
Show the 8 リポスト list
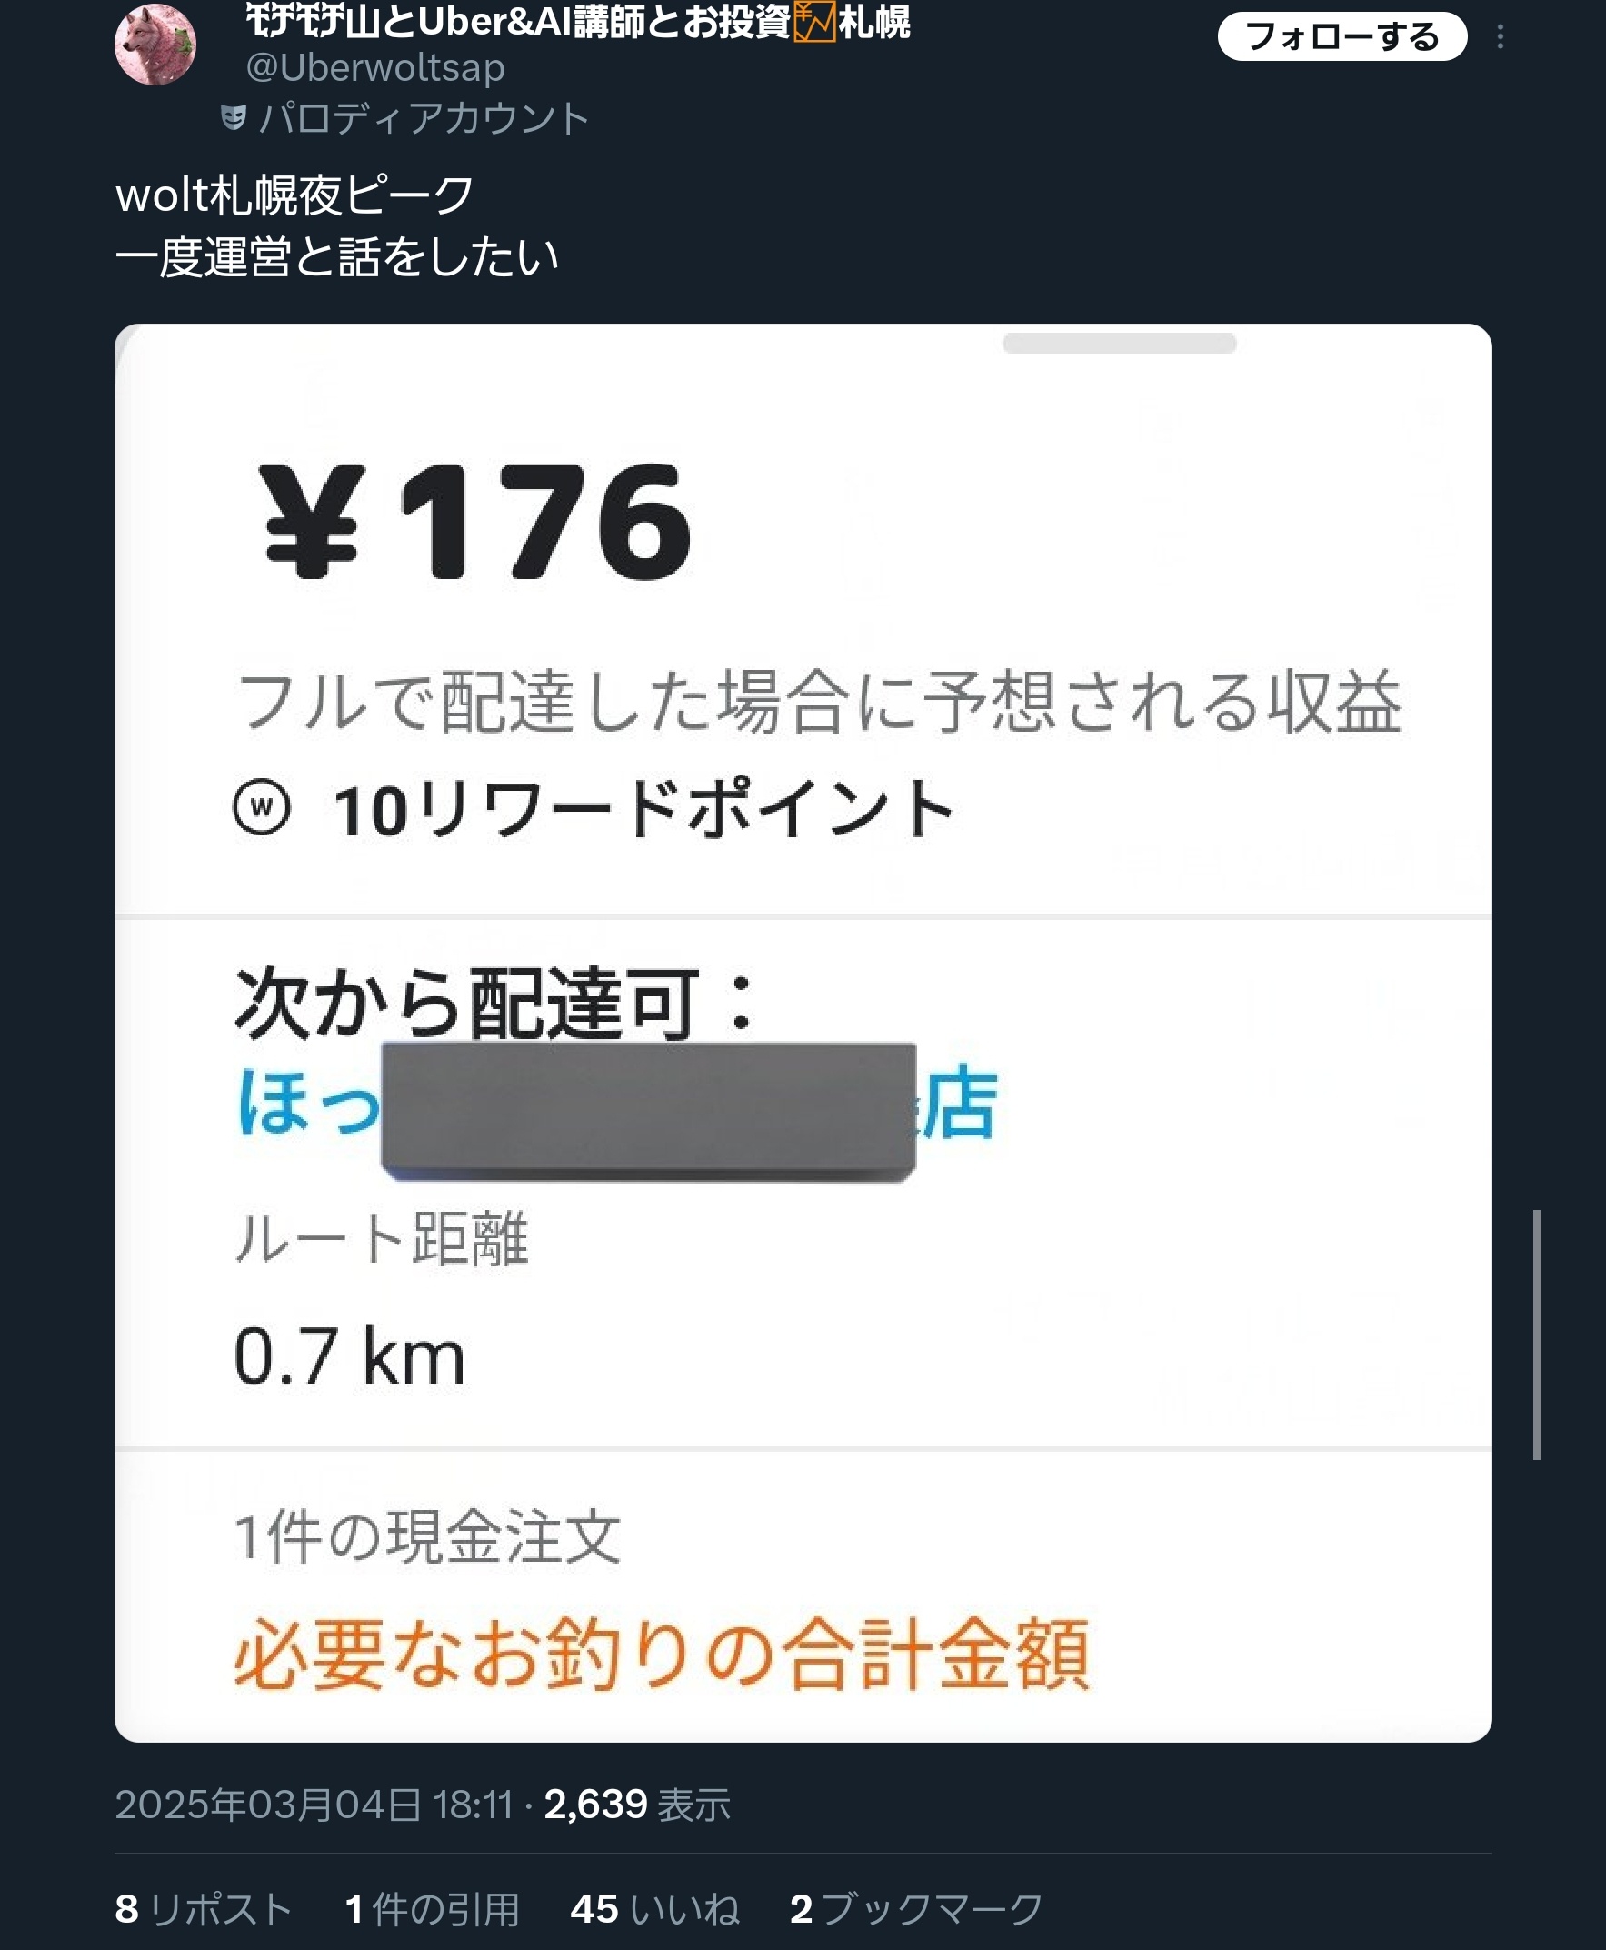[x=204, y=1908]
